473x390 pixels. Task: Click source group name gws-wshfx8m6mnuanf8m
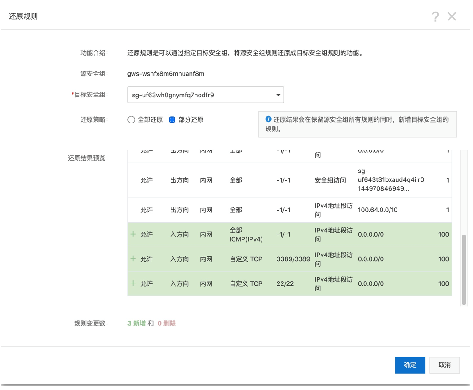point(166,74)
